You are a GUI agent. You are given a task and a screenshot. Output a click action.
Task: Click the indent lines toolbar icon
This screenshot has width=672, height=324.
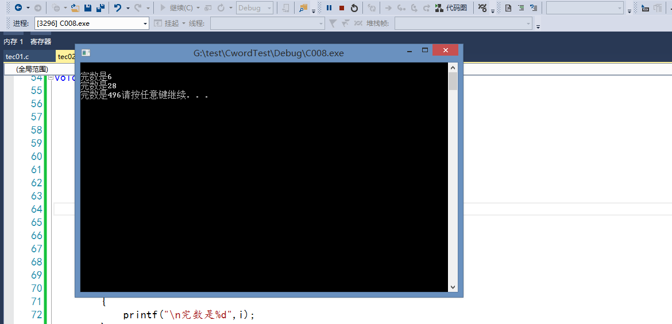tap(521, 7)
